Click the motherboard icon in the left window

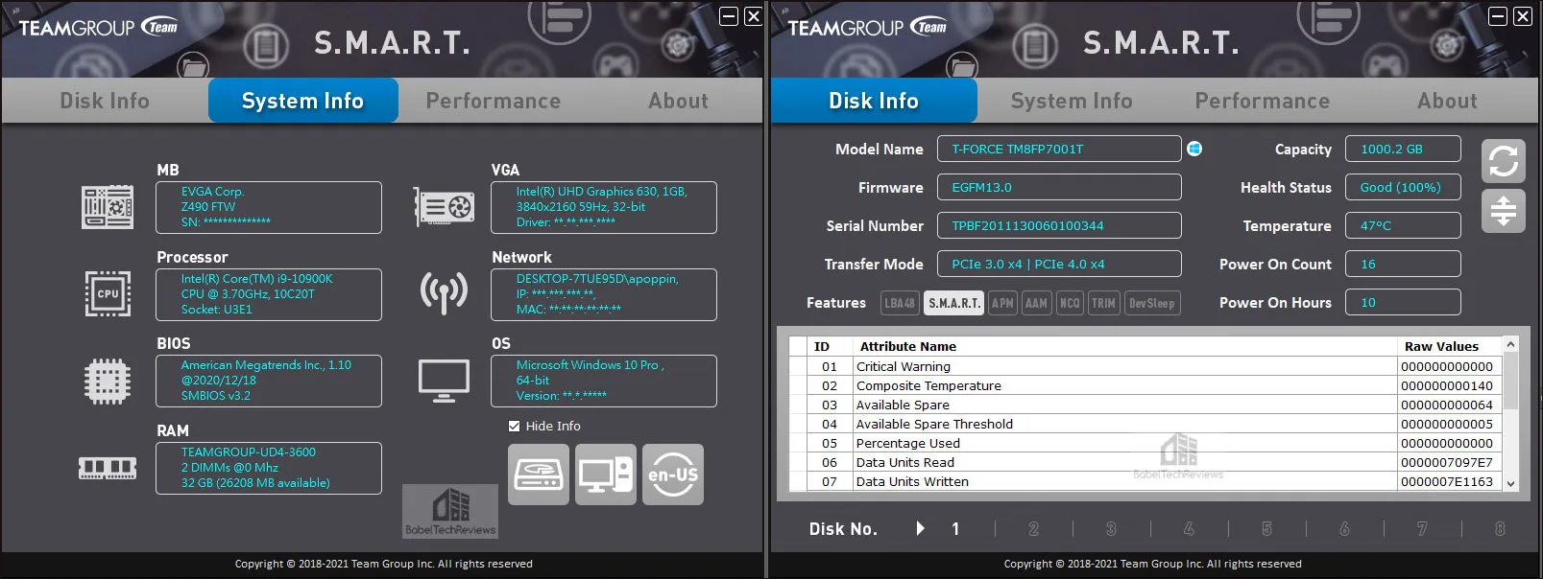pyautogui.click(x=108, y=207)
